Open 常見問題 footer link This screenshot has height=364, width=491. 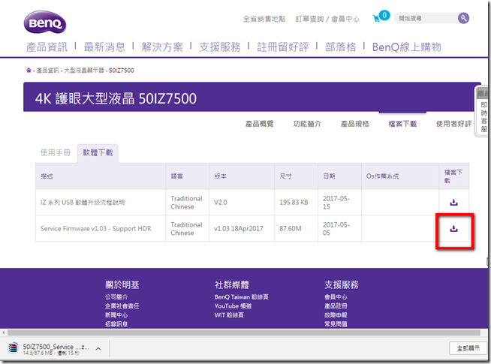336,324
